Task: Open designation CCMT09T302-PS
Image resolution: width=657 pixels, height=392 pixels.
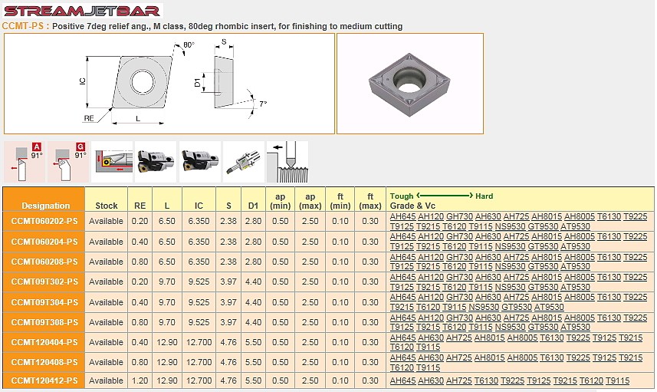Action: [44, 282]
